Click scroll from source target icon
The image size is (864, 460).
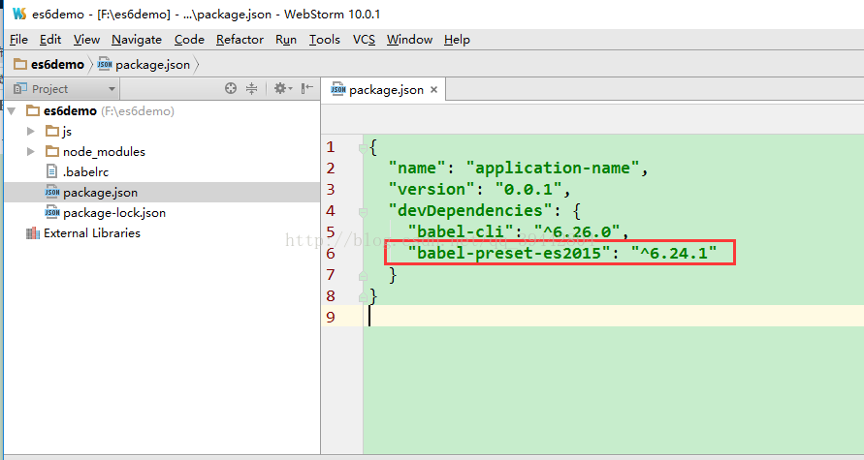click(x=231, y=88)
